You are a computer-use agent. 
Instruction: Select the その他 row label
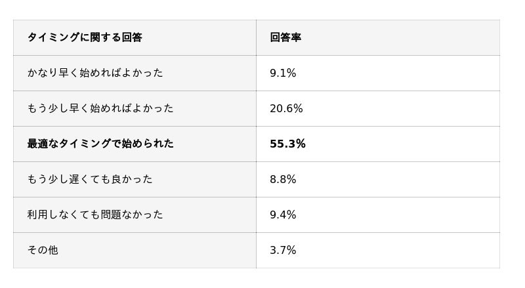[x=43, y=250]
